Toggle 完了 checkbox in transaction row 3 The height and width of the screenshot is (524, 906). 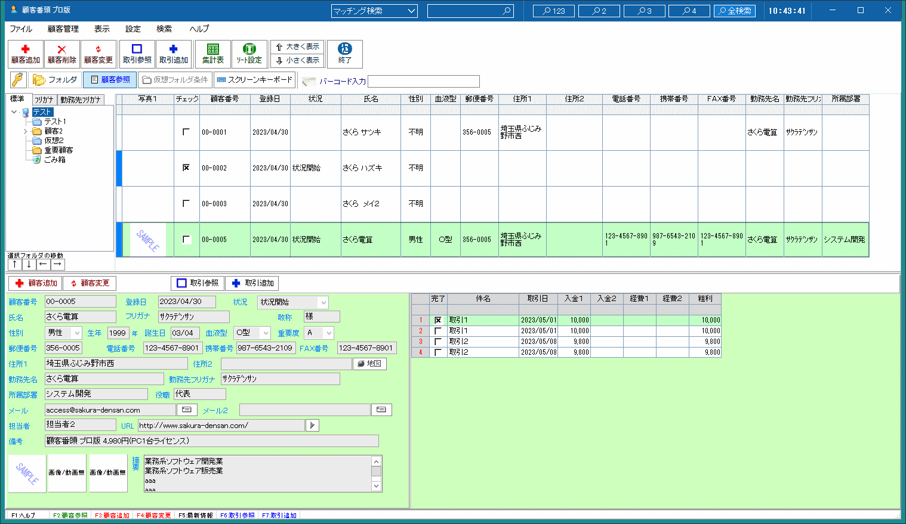pos(438,342)
